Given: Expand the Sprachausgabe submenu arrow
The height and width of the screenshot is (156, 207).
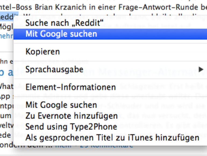Looking at the screenshot, I should point(201,69).
